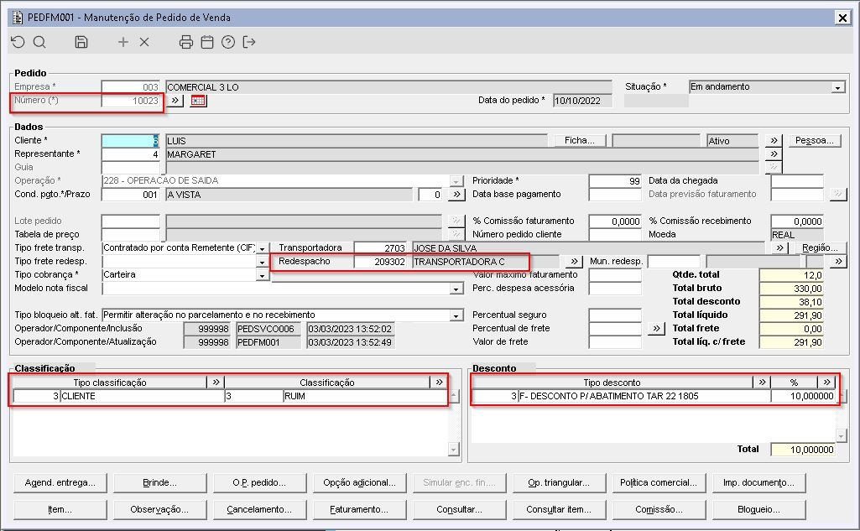
Task: Open the Cancelamento... button
Action: 259,509
